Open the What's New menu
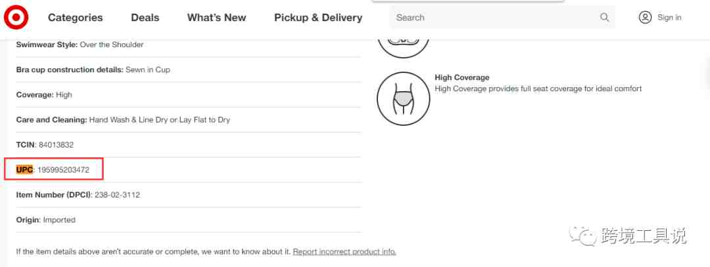 click(216, 18)
